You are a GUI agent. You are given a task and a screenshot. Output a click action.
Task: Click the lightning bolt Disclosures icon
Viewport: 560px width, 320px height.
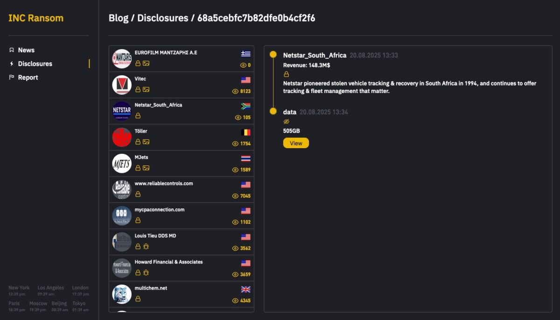(x=12, y=64)
